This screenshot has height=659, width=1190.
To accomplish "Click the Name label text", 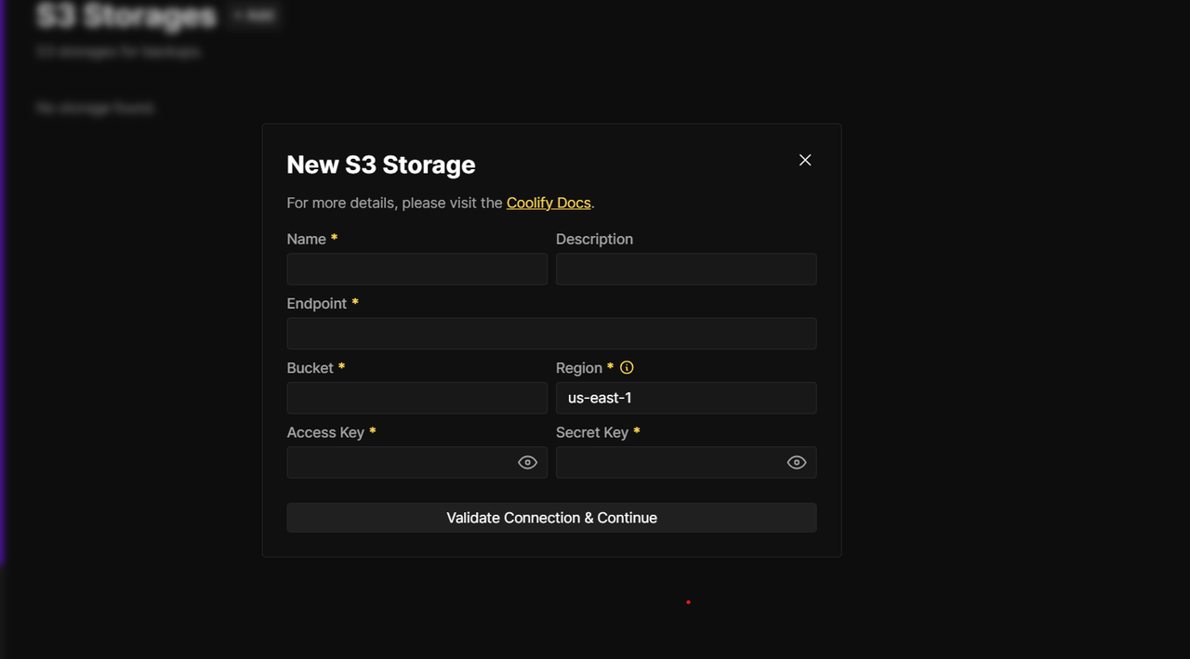I will click(307, 239).
